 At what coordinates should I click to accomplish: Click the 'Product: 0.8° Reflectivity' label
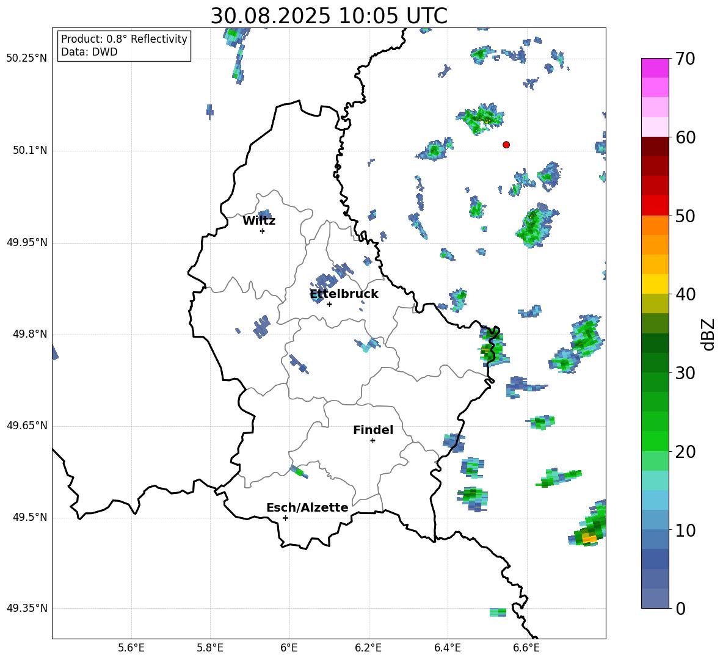[x=124, y=39]
